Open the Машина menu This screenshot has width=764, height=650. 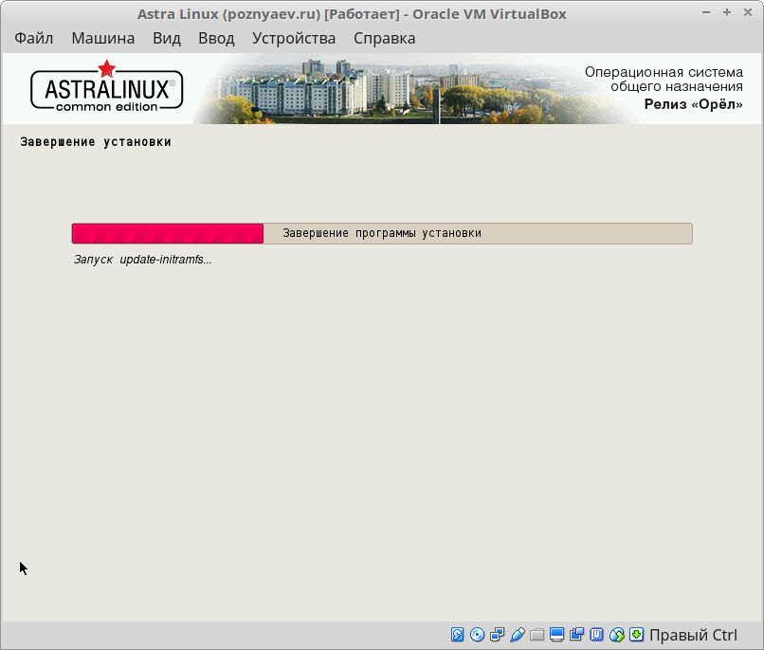point(102,38)
